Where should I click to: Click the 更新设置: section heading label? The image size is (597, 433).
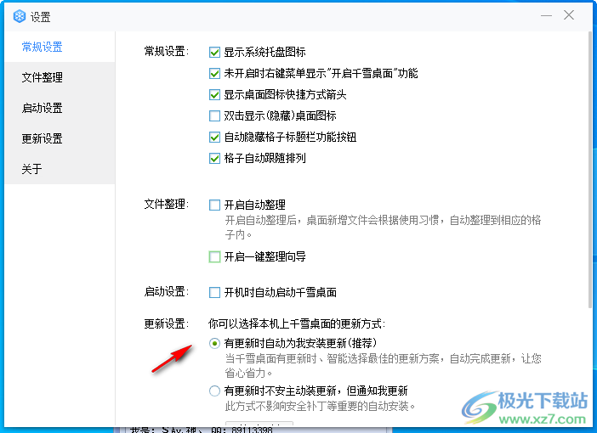[x=167, y=323]
